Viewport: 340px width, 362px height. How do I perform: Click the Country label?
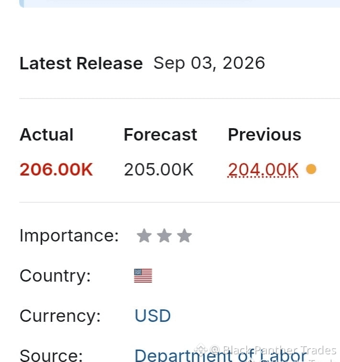(55, 276)
